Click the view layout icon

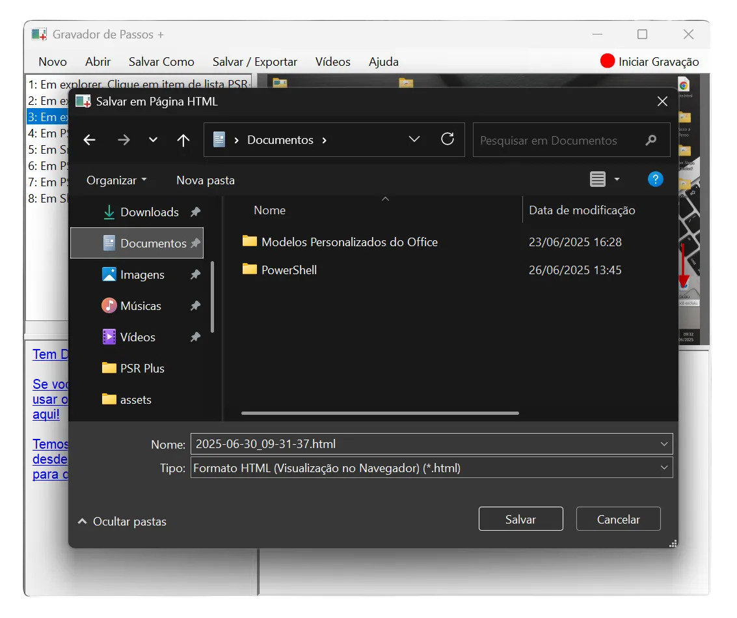[x=598, y=180]
